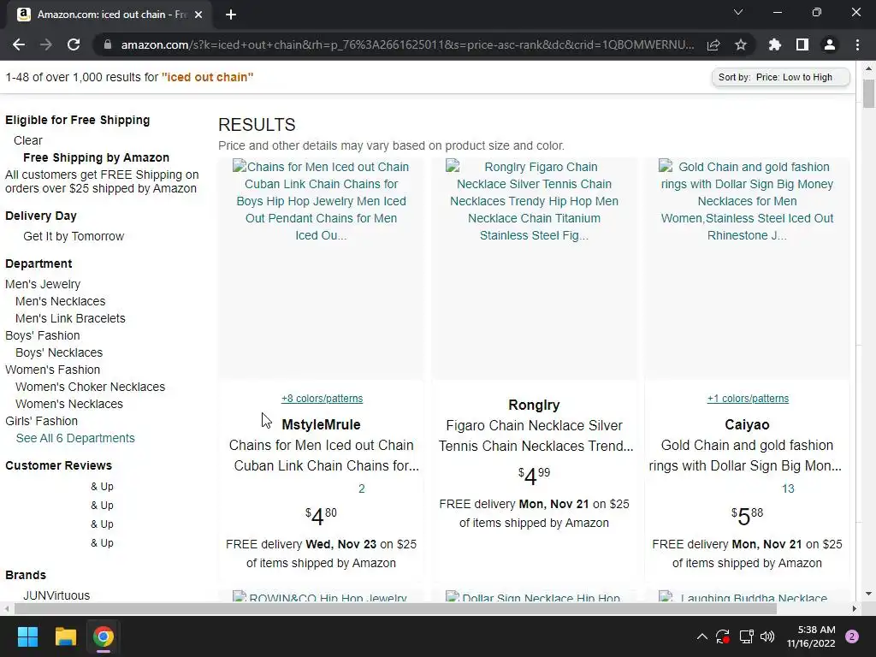Open the Chains for Men Iced out Chain image
Screen dimensions: 876x657
coord(322,268)
